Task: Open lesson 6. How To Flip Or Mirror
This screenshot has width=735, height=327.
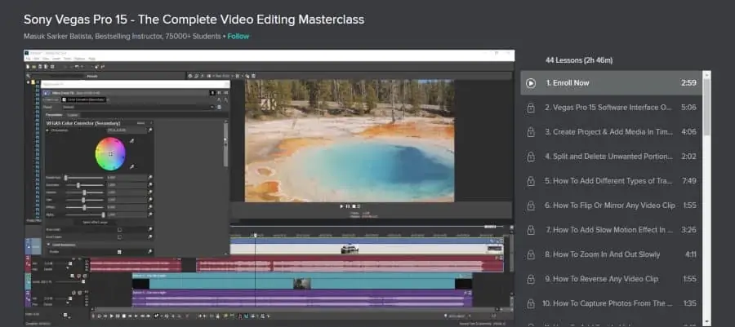Action: pos(611,205)
